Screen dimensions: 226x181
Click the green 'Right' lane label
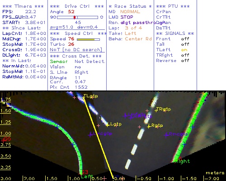coord(182,161)
